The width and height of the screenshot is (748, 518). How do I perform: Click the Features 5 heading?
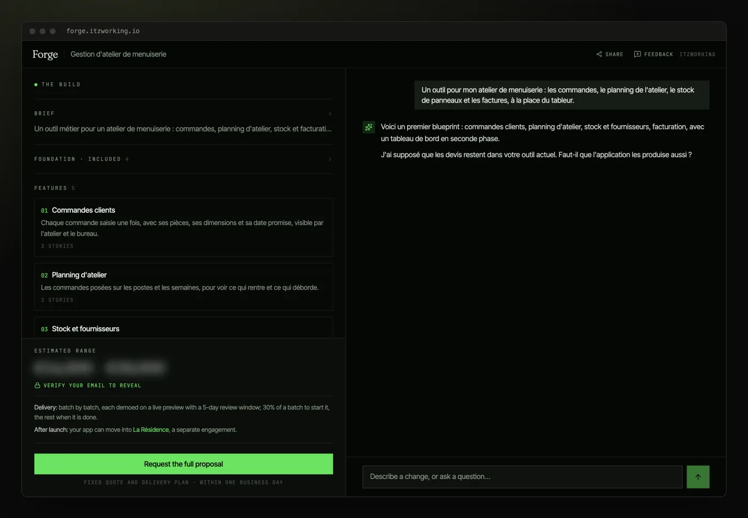tap(54, 188)
